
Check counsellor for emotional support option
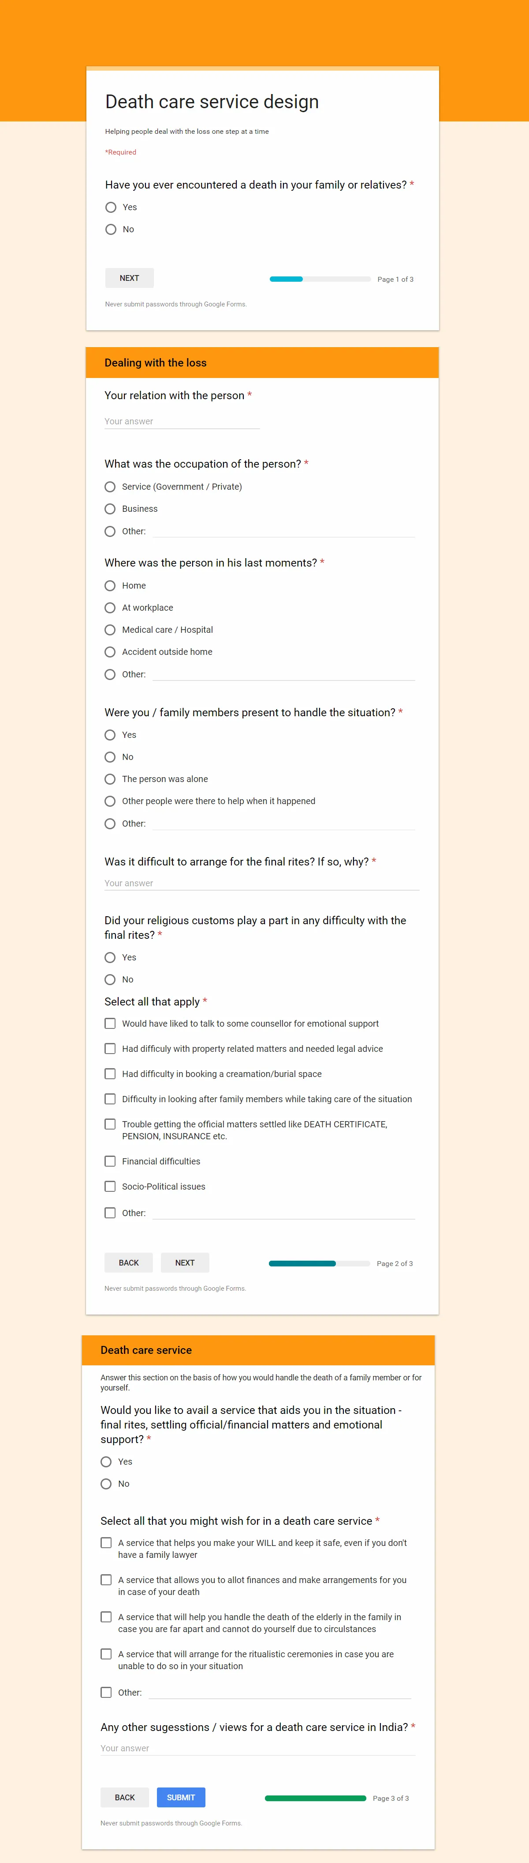click(110, 1024)
